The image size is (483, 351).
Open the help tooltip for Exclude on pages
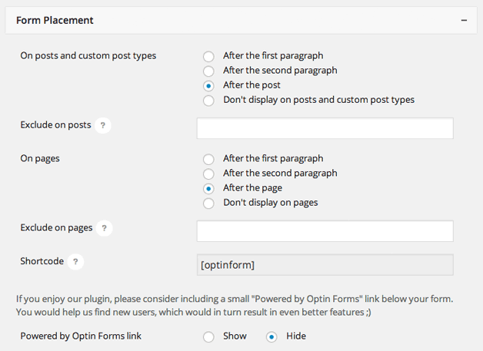[104, 228]
